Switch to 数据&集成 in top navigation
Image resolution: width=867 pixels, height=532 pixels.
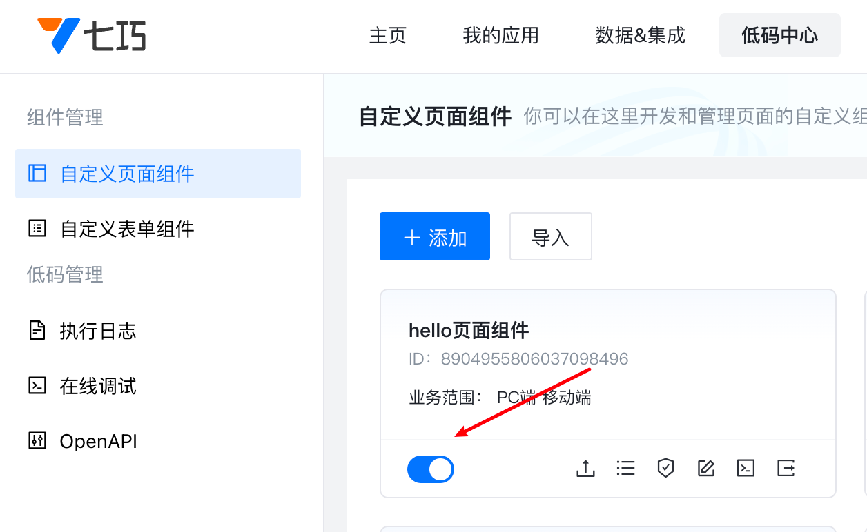[641, 35]
